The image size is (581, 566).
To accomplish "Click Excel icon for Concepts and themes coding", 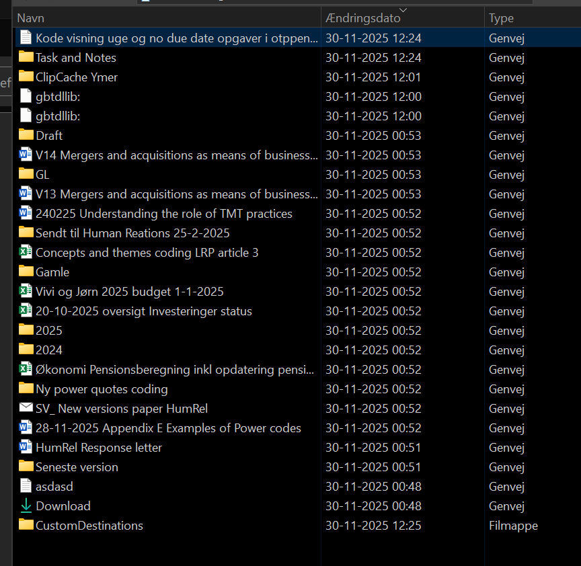I will pos(26,253).
